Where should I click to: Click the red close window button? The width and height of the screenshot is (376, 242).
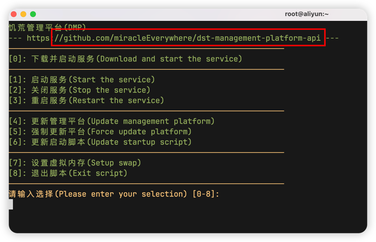point(14,15)
